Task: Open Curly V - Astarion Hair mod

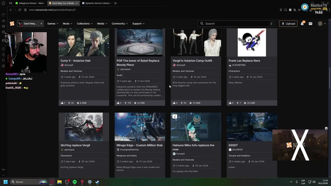Action: [76, 61]
